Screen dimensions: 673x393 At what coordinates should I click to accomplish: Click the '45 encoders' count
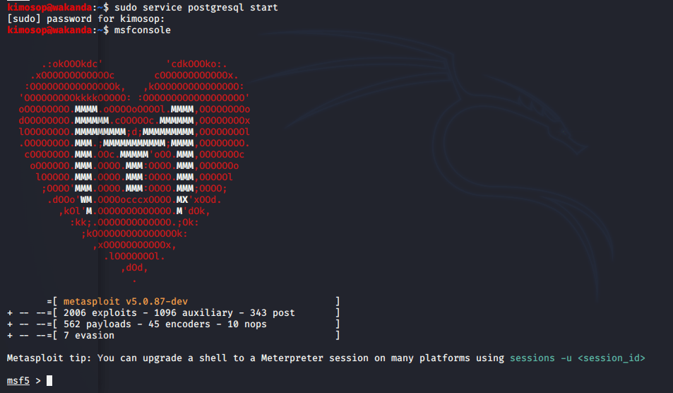pyautogui.click(x=179, y=324)
